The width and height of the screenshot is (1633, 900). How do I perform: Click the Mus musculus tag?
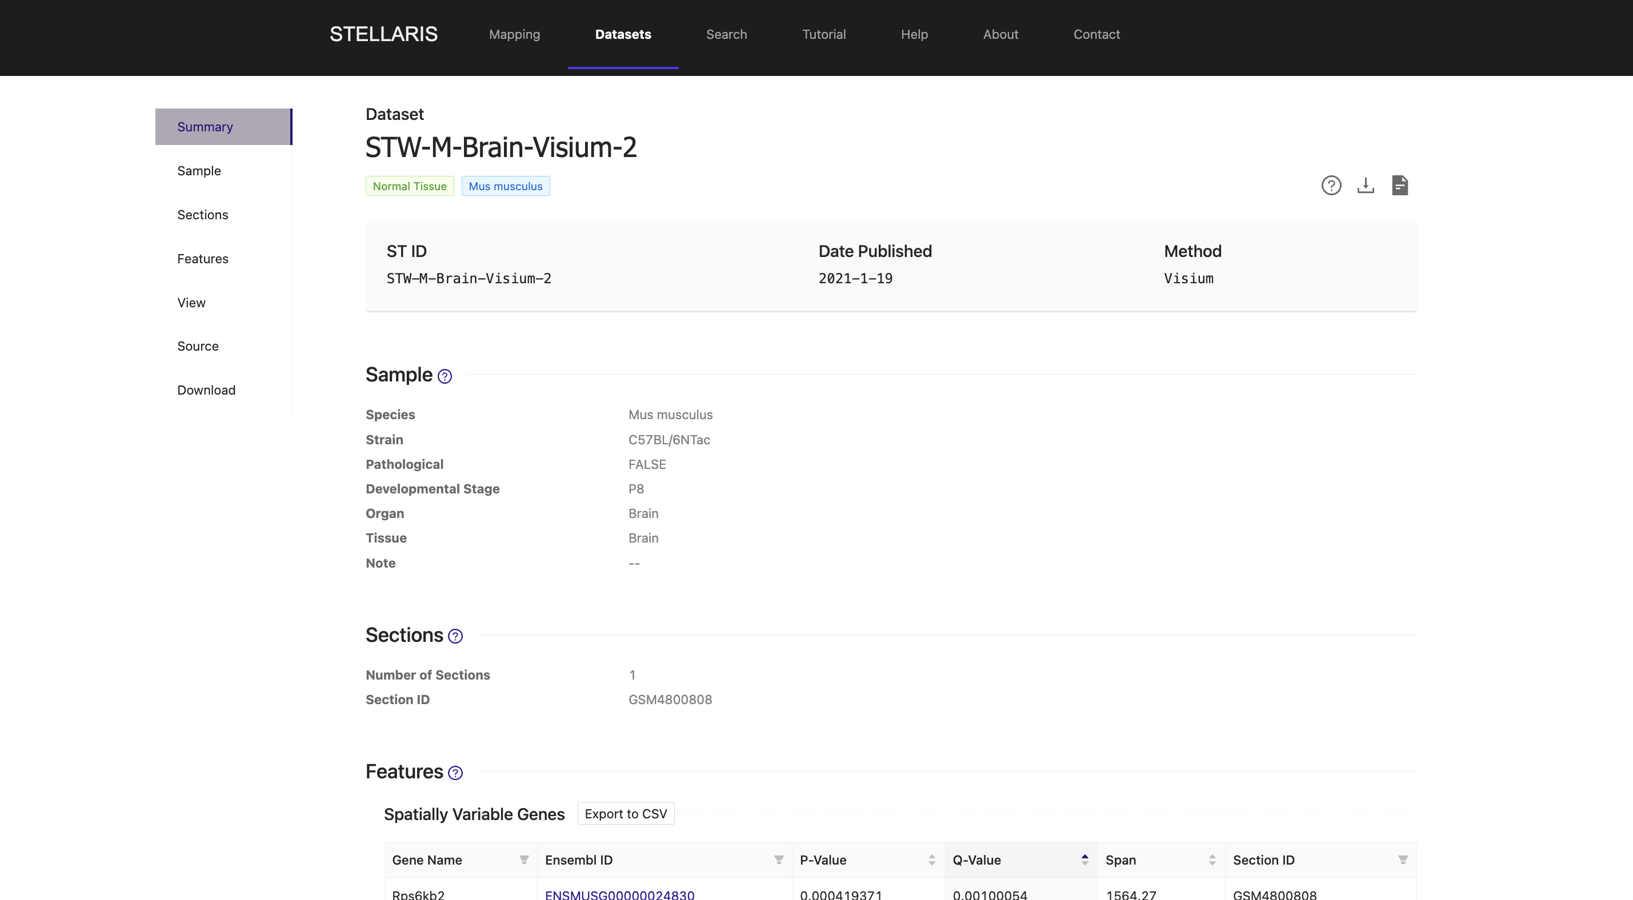click(x=505, y=186)
